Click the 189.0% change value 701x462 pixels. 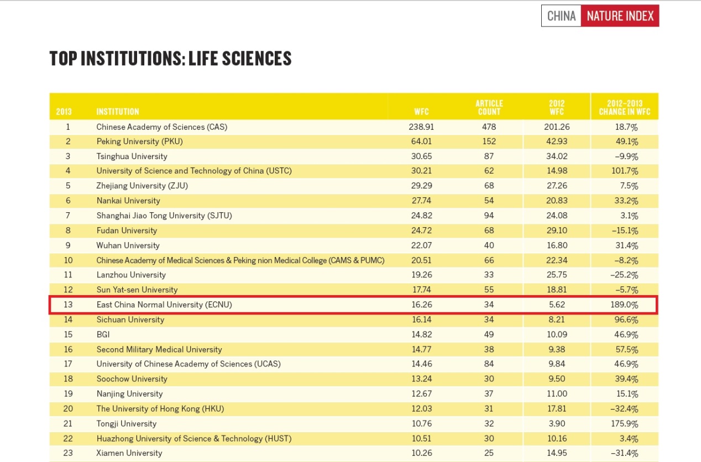tap(625, 305)
